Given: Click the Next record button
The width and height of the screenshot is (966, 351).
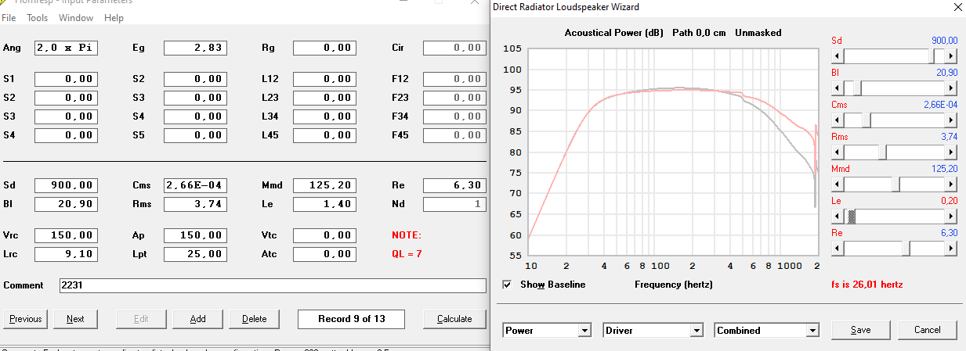Looking at the screenshot, I should click(75, 319).
